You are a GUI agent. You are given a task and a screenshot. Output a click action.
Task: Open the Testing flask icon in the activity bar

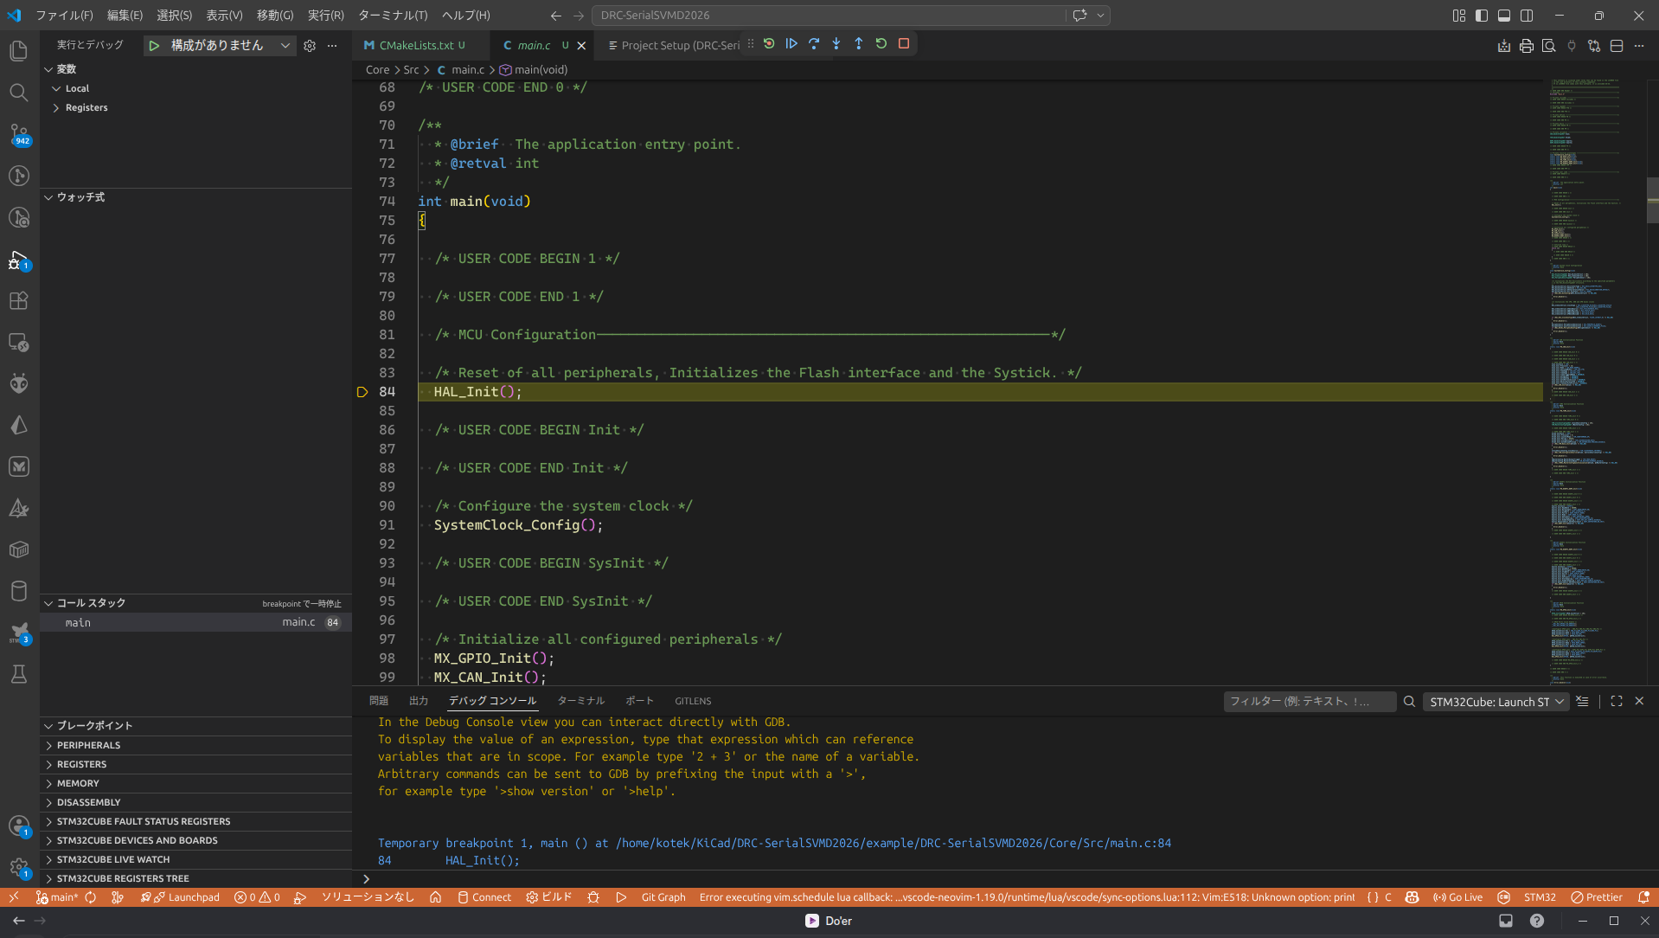[19, 674]
